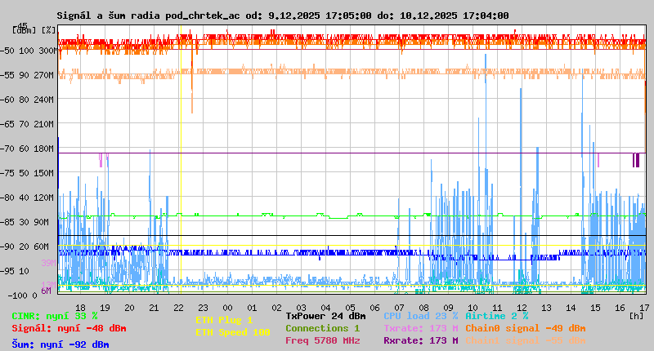Viewport: 654px width, 351px height.
Task: Click hour label '03' on time axis
Action: click(x=301, y=308)
